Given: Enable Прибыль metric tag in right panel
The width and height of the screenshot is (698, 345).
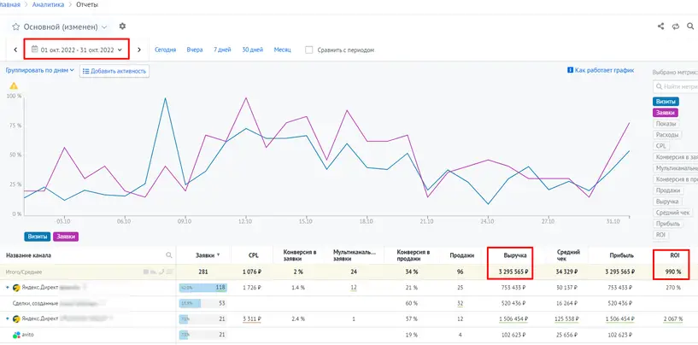Looking at the screenshot, I should coord(668,224).
